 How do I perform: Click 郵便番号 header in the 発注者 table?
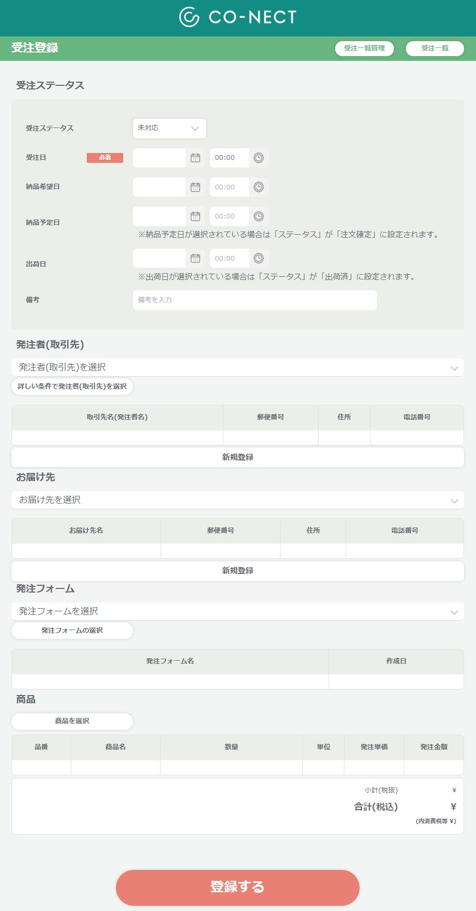coord(271,417)
